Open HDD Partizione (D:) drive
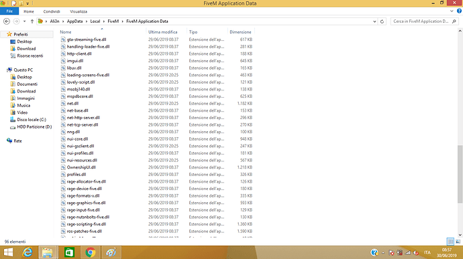The height and width of the screenshot is (259, 463). pos(34,126)
